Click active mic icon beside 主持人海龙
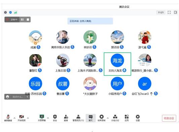The image size is (179, 132). (x=124, y=70)
